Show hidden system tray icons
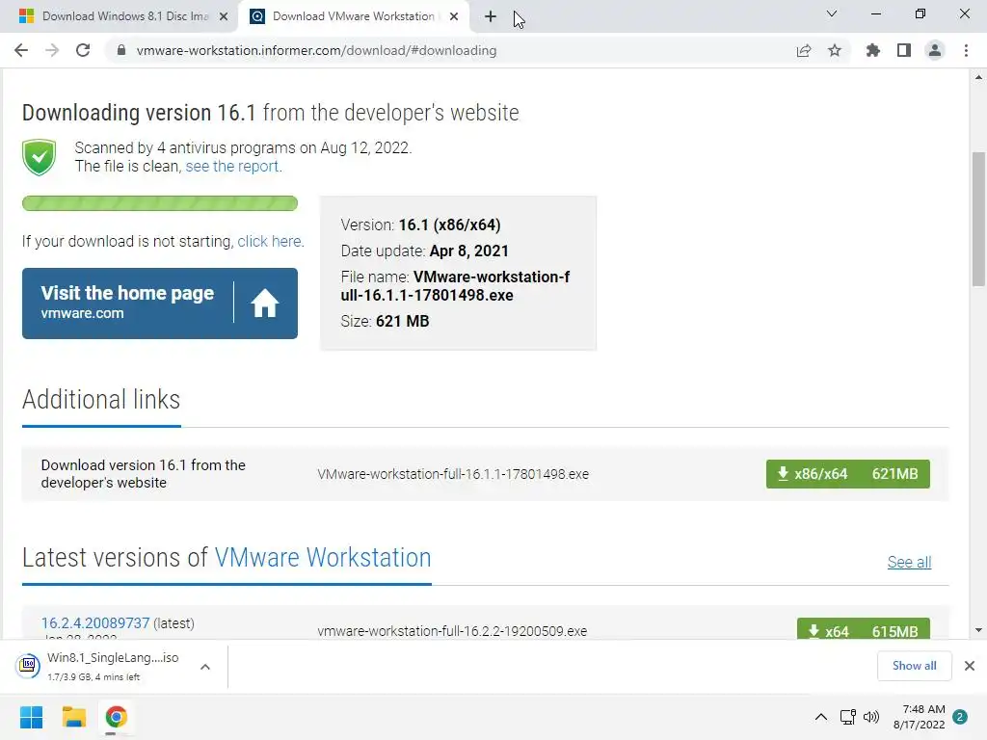Screen dimensions: 987x740 tap(821, 717)
